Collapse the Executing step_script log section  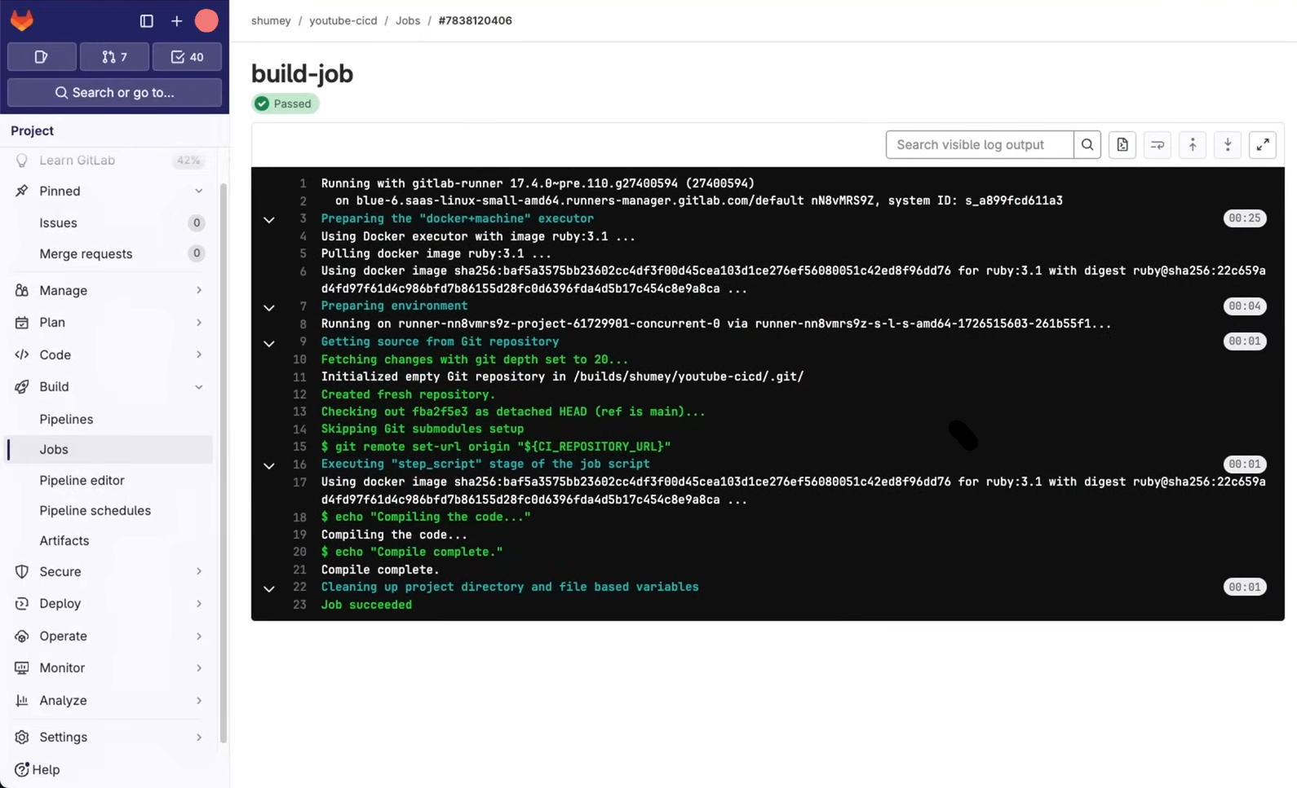point(269,465)
